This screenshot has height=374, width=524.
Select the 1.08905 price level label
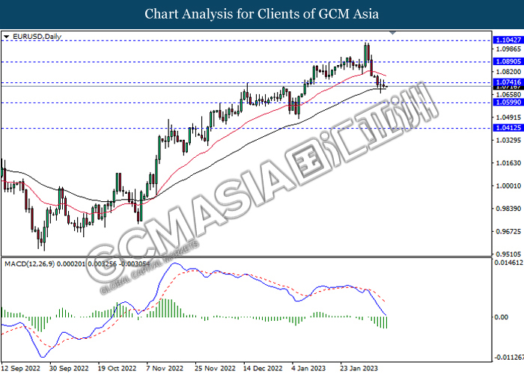[508, 61]
